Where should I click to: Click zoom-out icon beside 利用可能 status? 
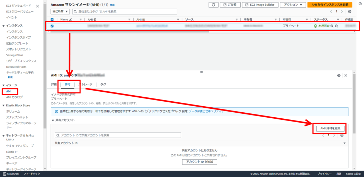[x=336, y=26]
